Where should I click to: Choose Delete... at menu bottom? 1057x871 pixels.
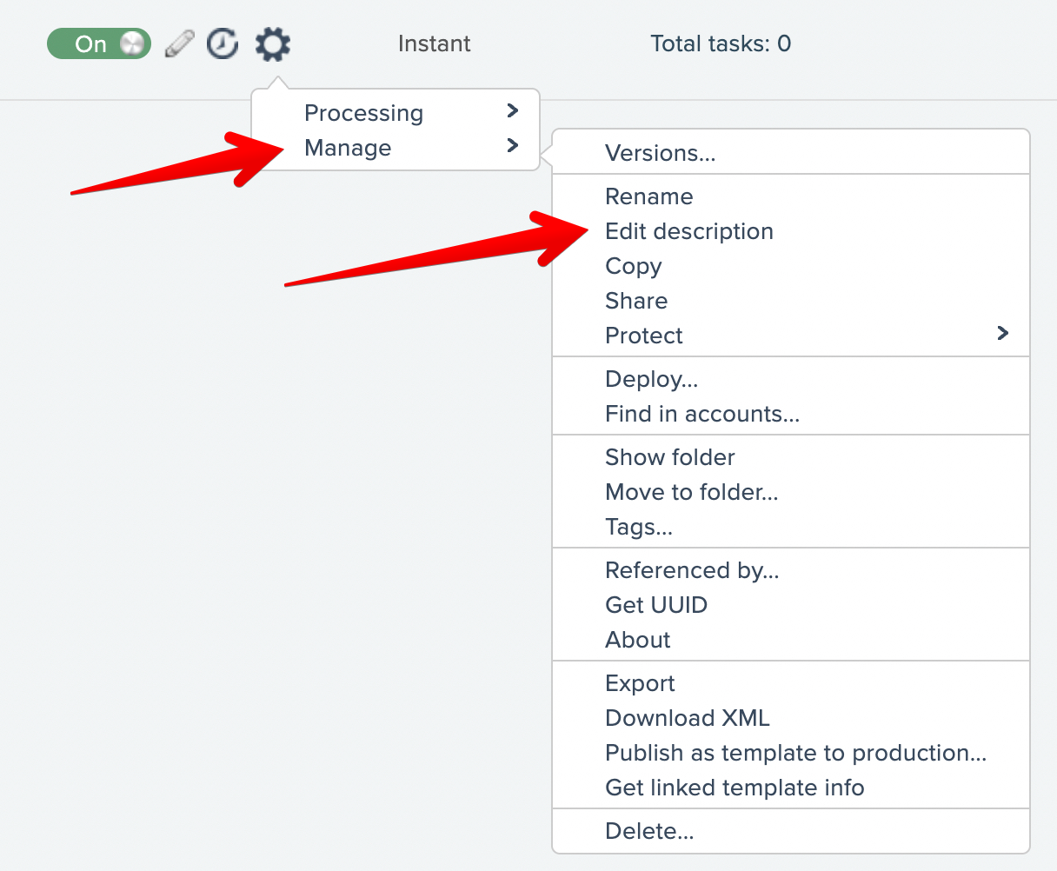(648, 831)
